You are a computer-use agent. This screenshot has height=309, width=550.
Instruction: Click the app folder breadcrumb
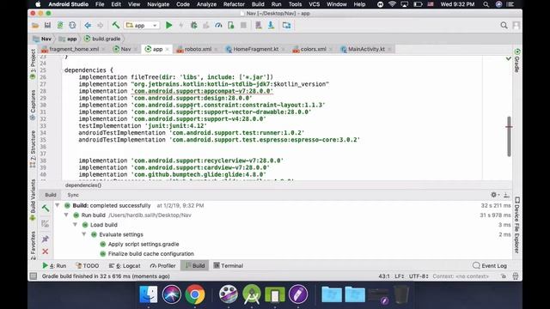coord(68,39)
